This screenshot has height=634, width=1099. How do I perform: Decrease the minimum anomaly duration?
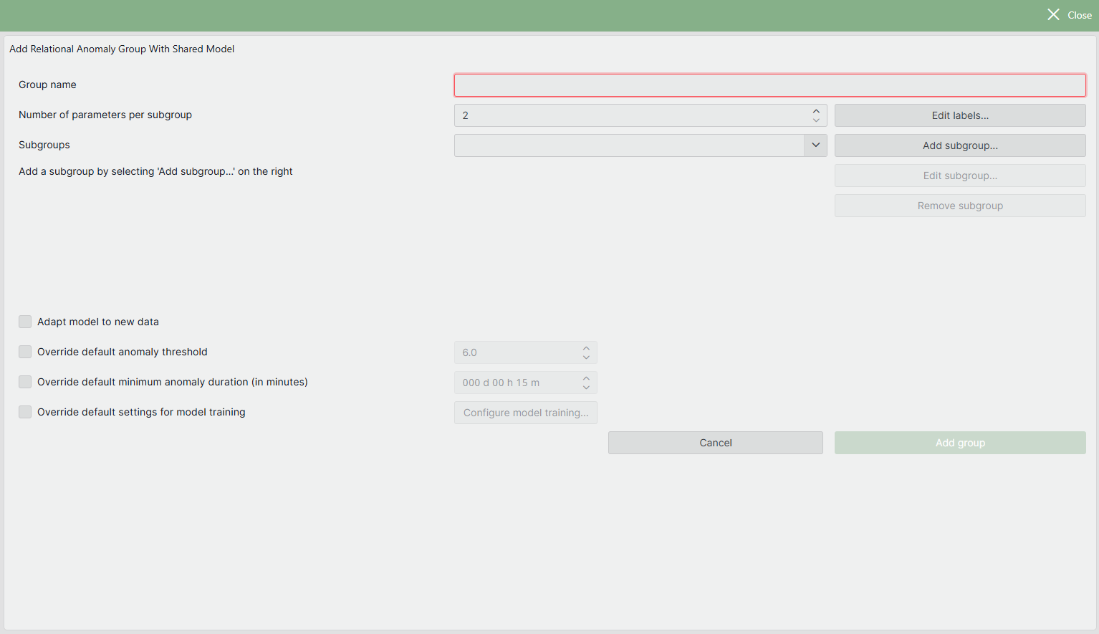tap(585, 386)
